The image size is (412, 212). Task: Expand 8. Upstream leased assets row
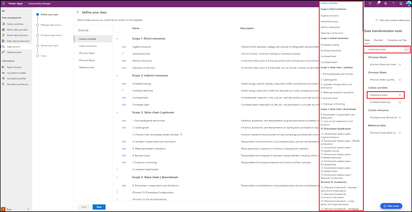pos(117,169)
